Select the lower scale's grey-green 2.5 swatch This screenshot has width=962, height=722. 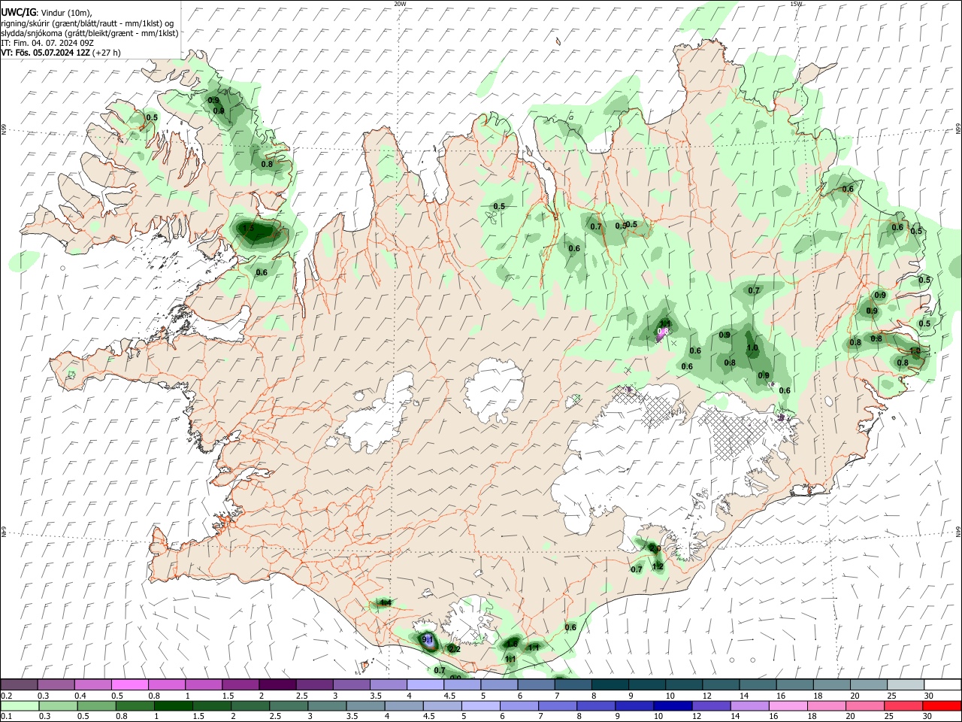pos(289,705)
